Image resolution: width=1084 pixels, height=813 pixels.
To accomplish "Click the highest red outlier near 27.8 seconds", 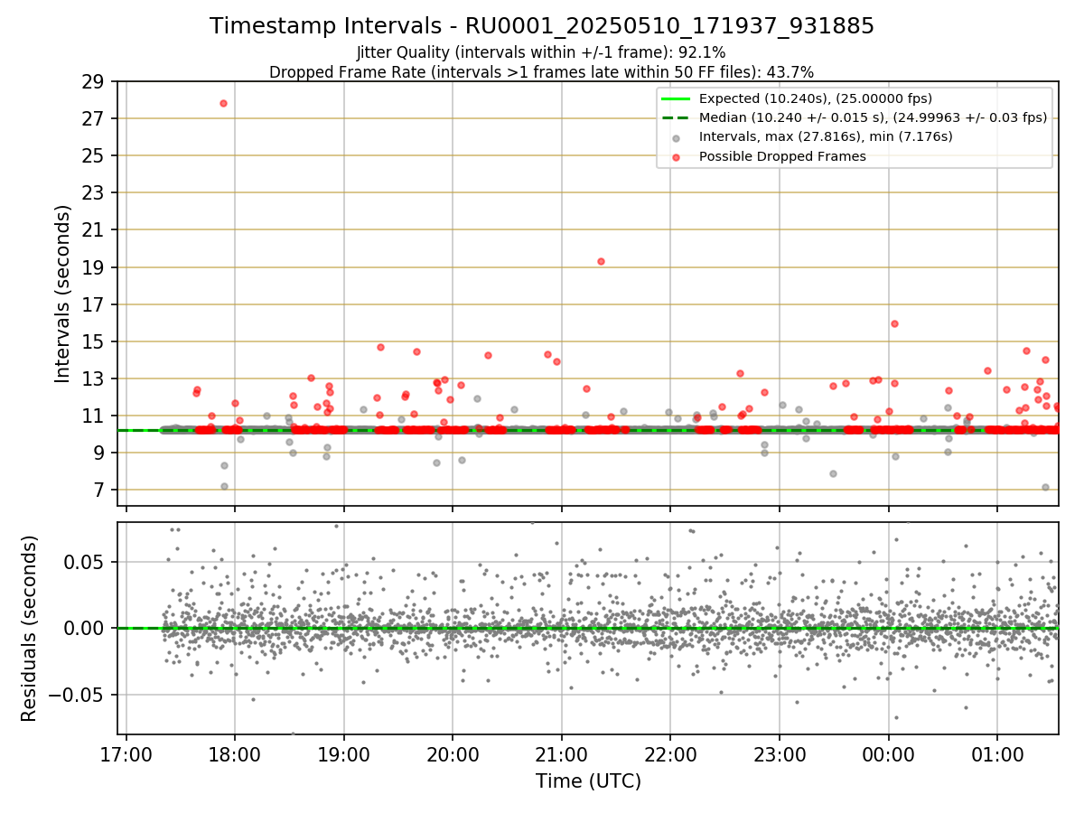I will coord(223,103).
